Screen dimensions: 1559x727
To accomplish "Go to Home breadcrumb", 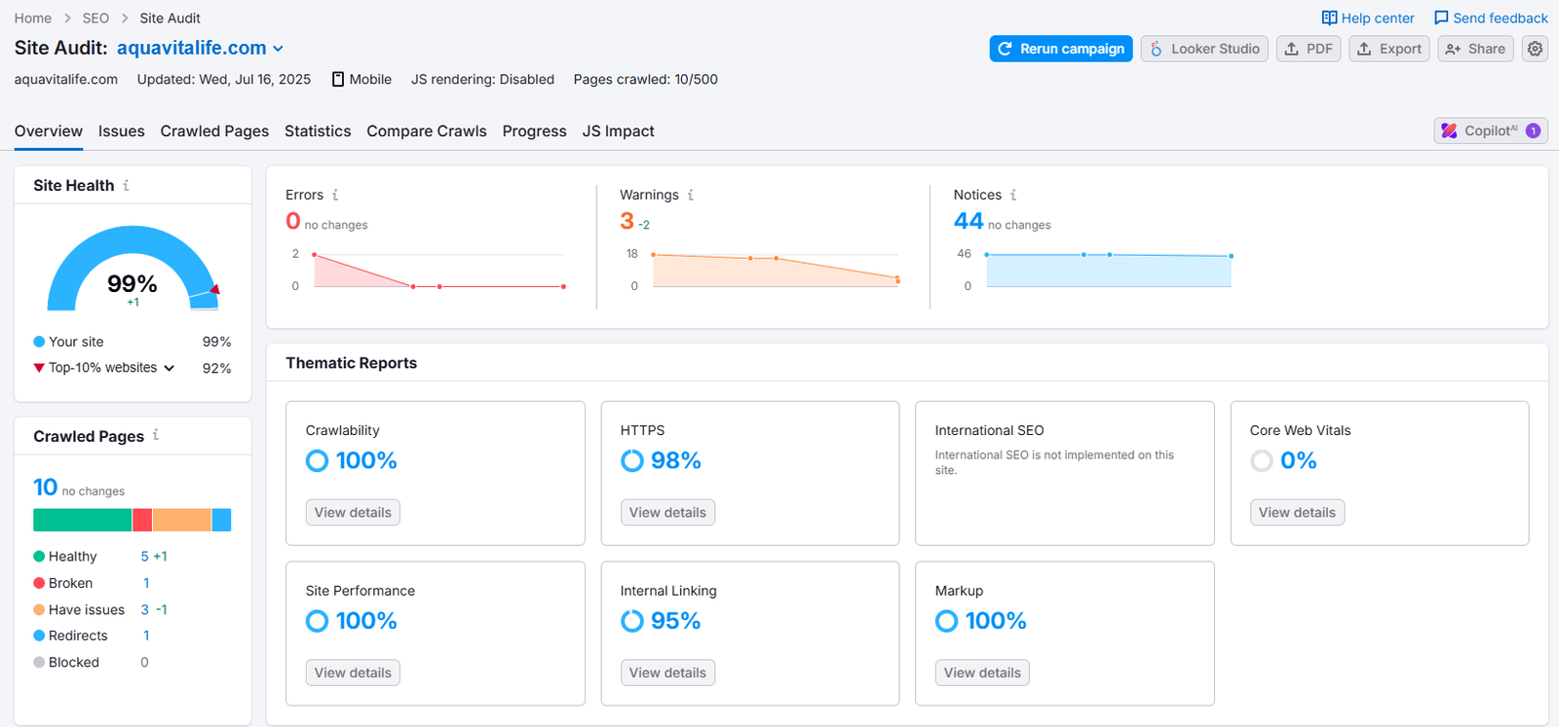I will tap(33, 18).
